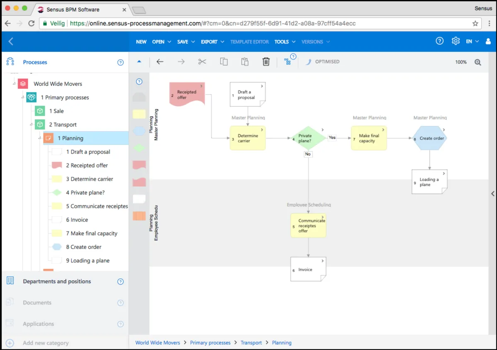Open the TOOLS dropdown menu
The height and width of the screenshot is (350, 497).
coord(285,42)
